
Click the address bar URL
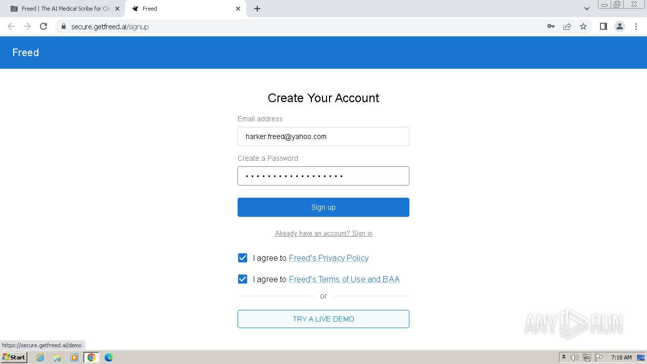click(x=110, y=26)
